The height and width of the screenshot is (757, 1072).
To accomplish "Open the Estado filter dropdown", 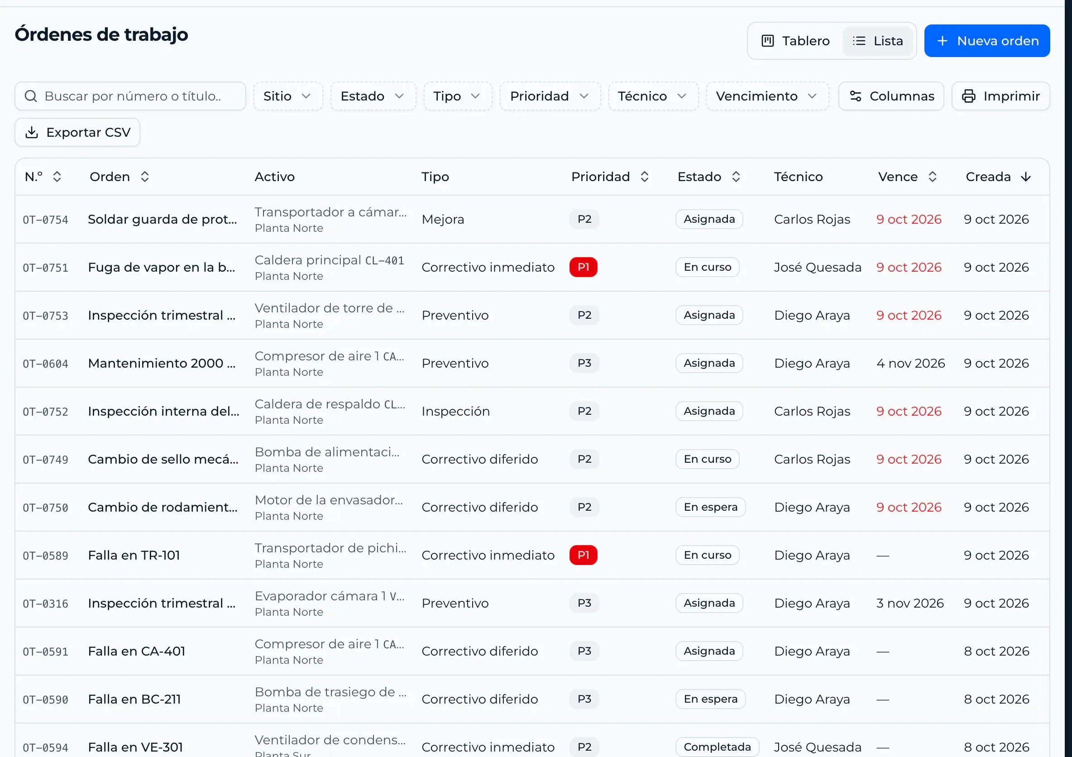I will pos(373,96).
